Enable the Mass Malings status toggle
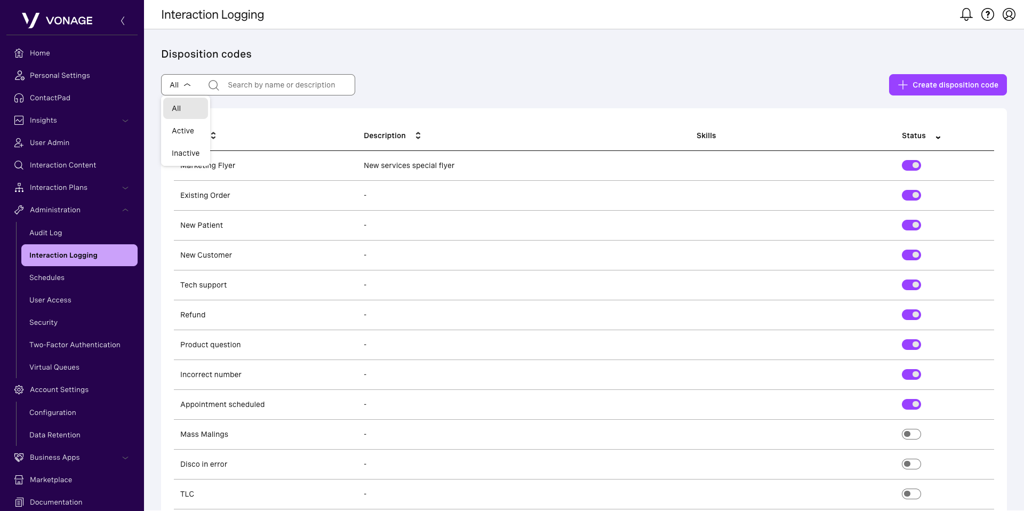Image resolution: width=1024 pixels, height=511 pixels. tap(911, 434)
